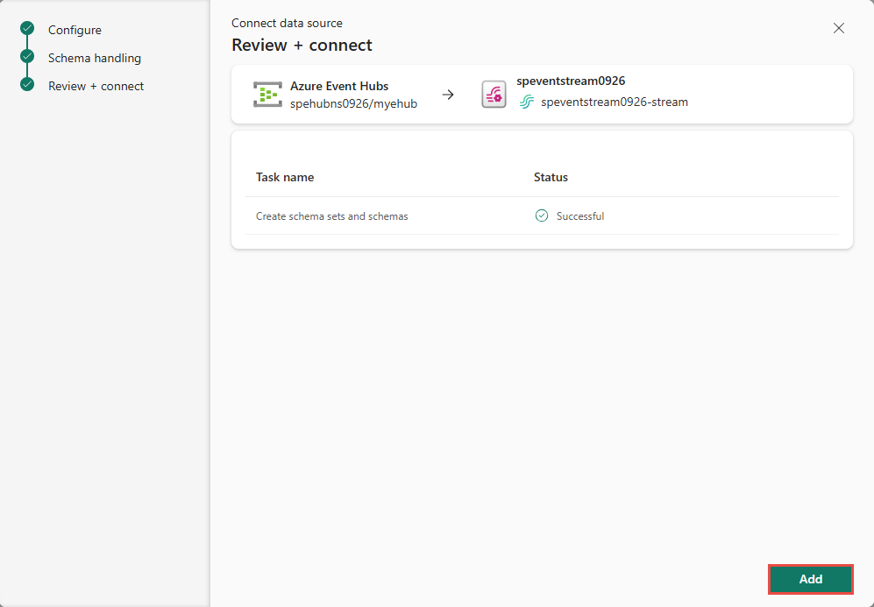This screenshot has width=874, height=607.
Task: Select the Schema handling step
Action: (95, 57)
